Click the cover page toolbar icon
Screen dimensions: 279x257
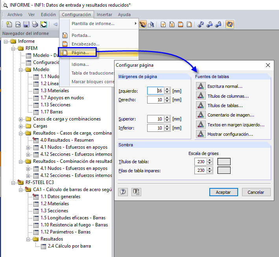172,24
